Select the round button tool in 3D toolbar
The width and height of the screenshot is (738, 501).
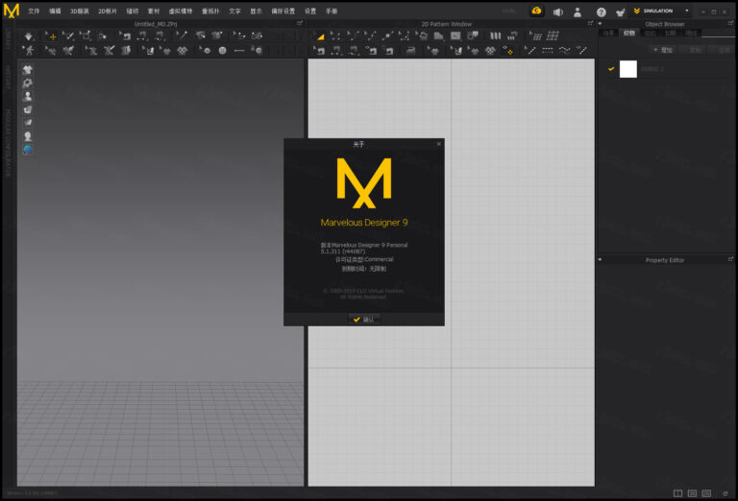222,50
